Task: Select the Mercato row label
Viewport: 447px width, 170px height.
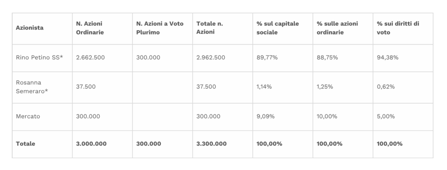Action: click(x=28, y=116)
